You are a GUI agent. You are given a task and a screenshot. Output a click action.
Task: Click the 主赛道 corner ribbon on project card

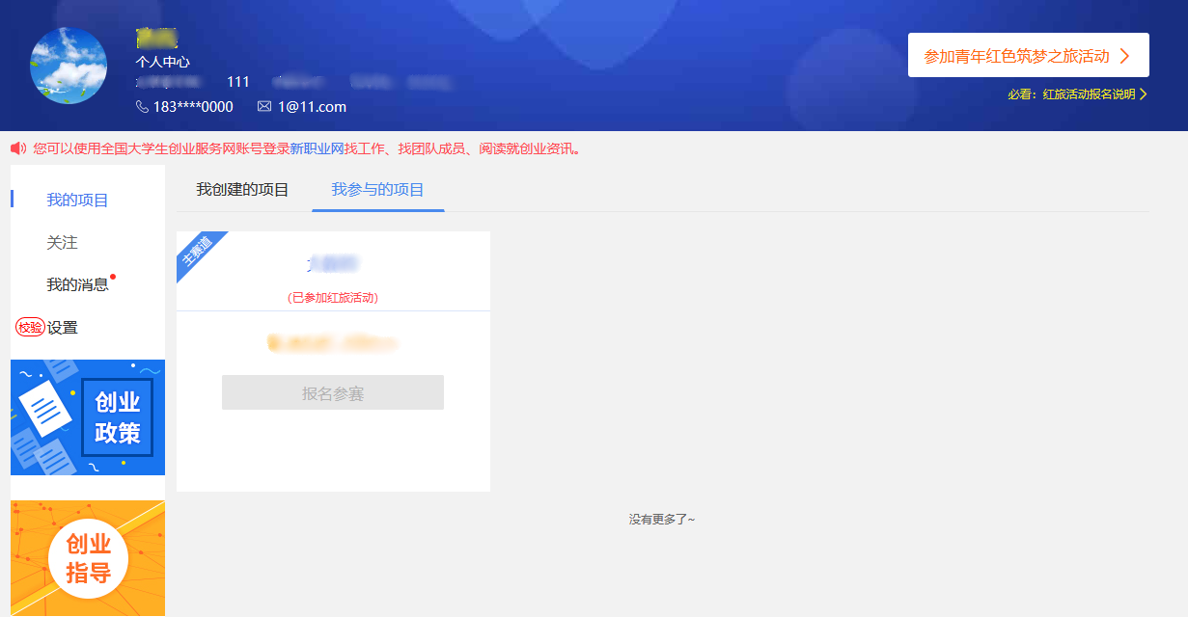pos(197,252)
